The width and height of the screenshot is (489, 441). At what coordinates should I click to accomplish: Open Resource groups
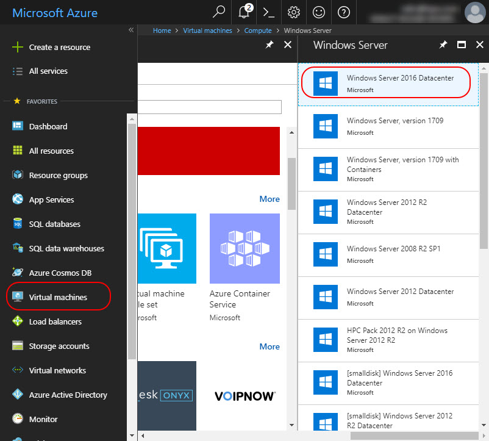point(59,175)
